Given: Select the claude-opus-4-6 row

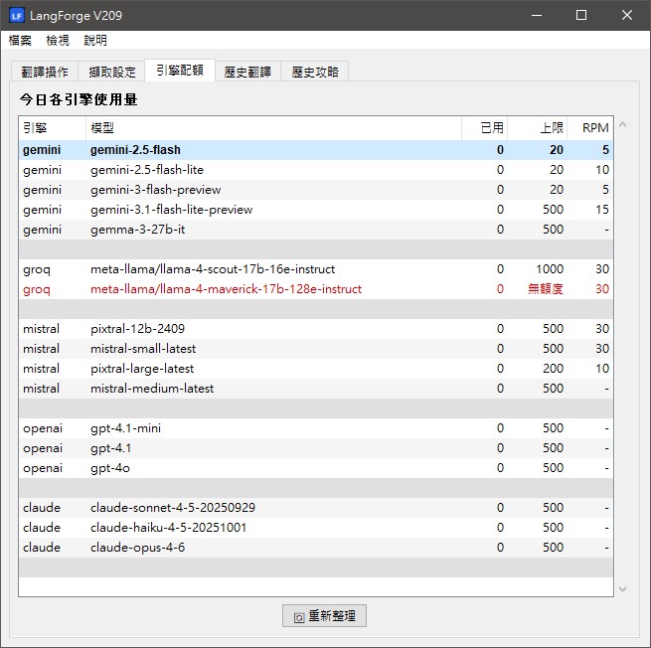Looking at the screenshot, I should [316, 548].
